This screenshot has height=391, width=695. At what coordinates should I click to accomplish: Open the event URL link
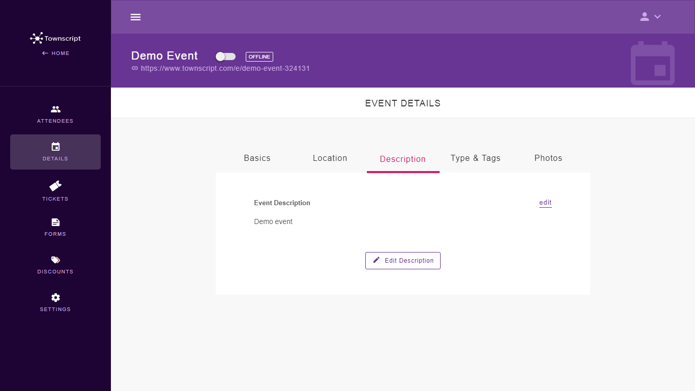click(x=225, y=68)
